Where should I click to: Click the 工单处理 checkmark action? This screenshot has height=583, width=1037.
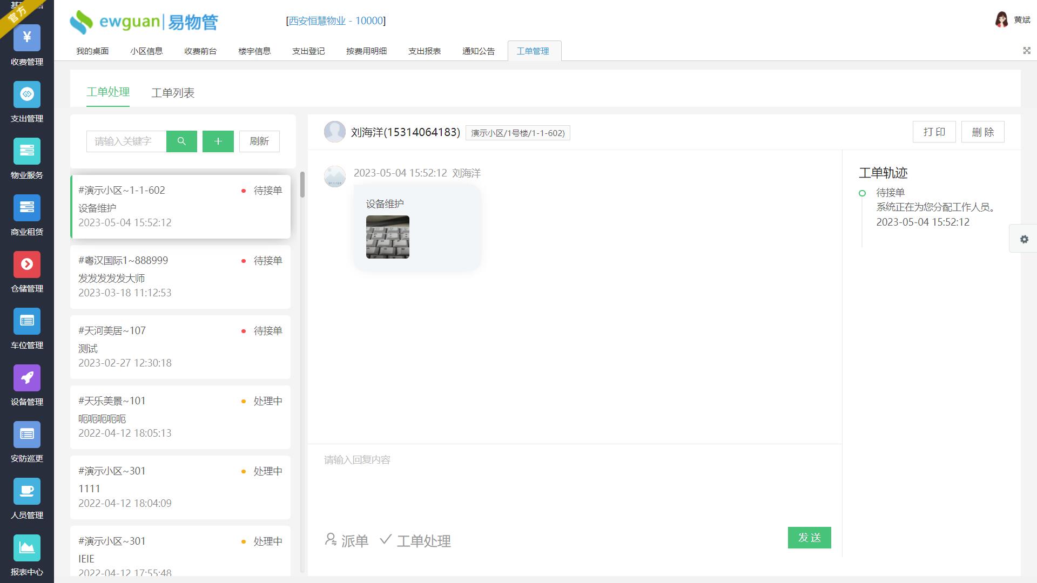tap(415, 540)
